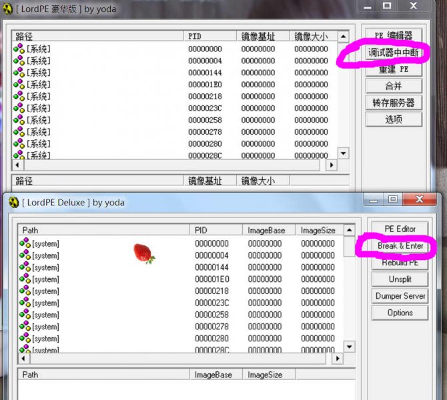Screen dimensions: 447x400
Task: Select the [系统] row text for PID 00000218
Action: (x=39, y=96)
